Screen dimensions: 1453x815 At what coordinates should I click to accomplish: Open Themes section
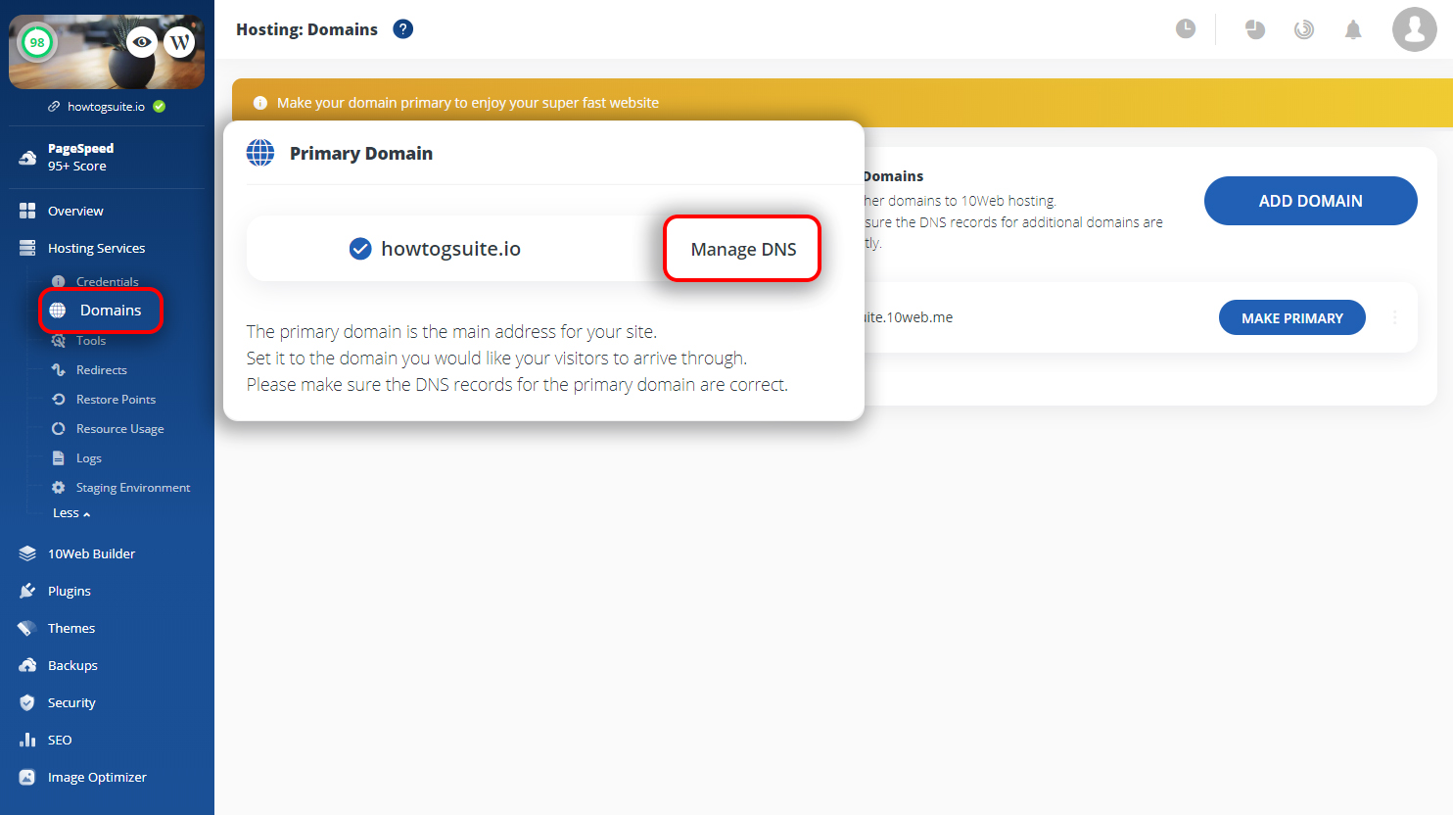pyautogui.click(x=71, y=628)
